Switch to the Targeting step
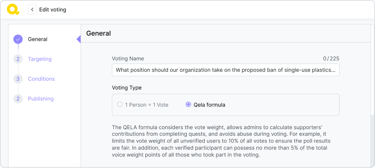Viewport: 375px width, 168px height. pyautogui.click(x=40, y=59)
